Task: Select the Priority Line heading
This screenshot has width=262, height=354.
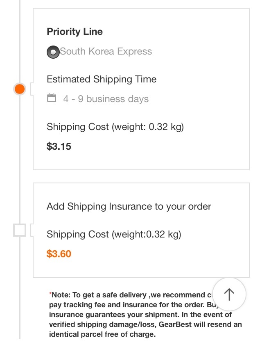Action: click(75, 32)
